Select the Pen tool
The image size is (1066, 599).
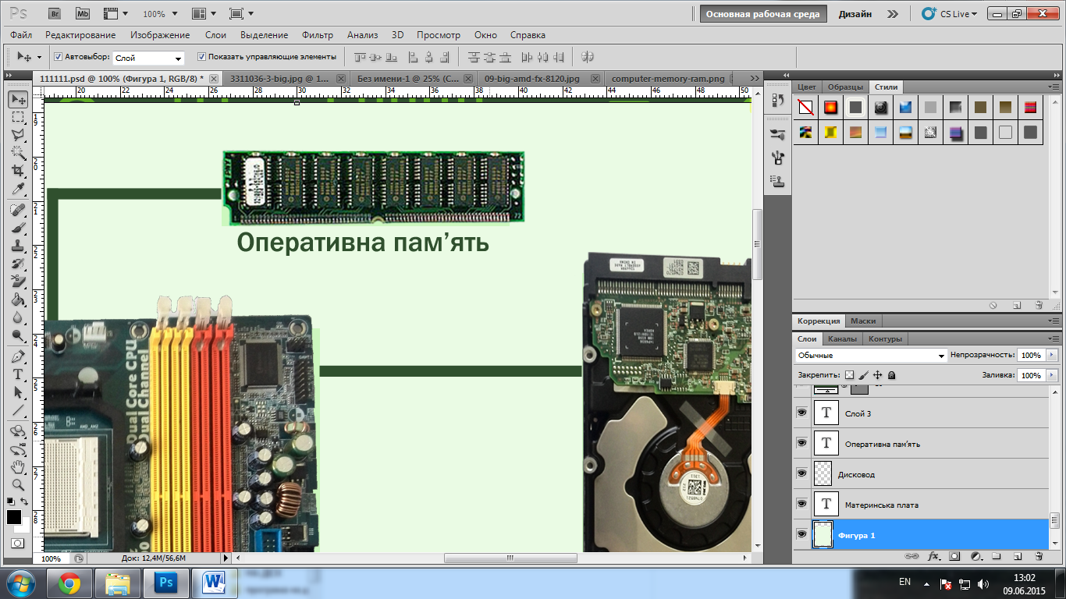(17, 356)
